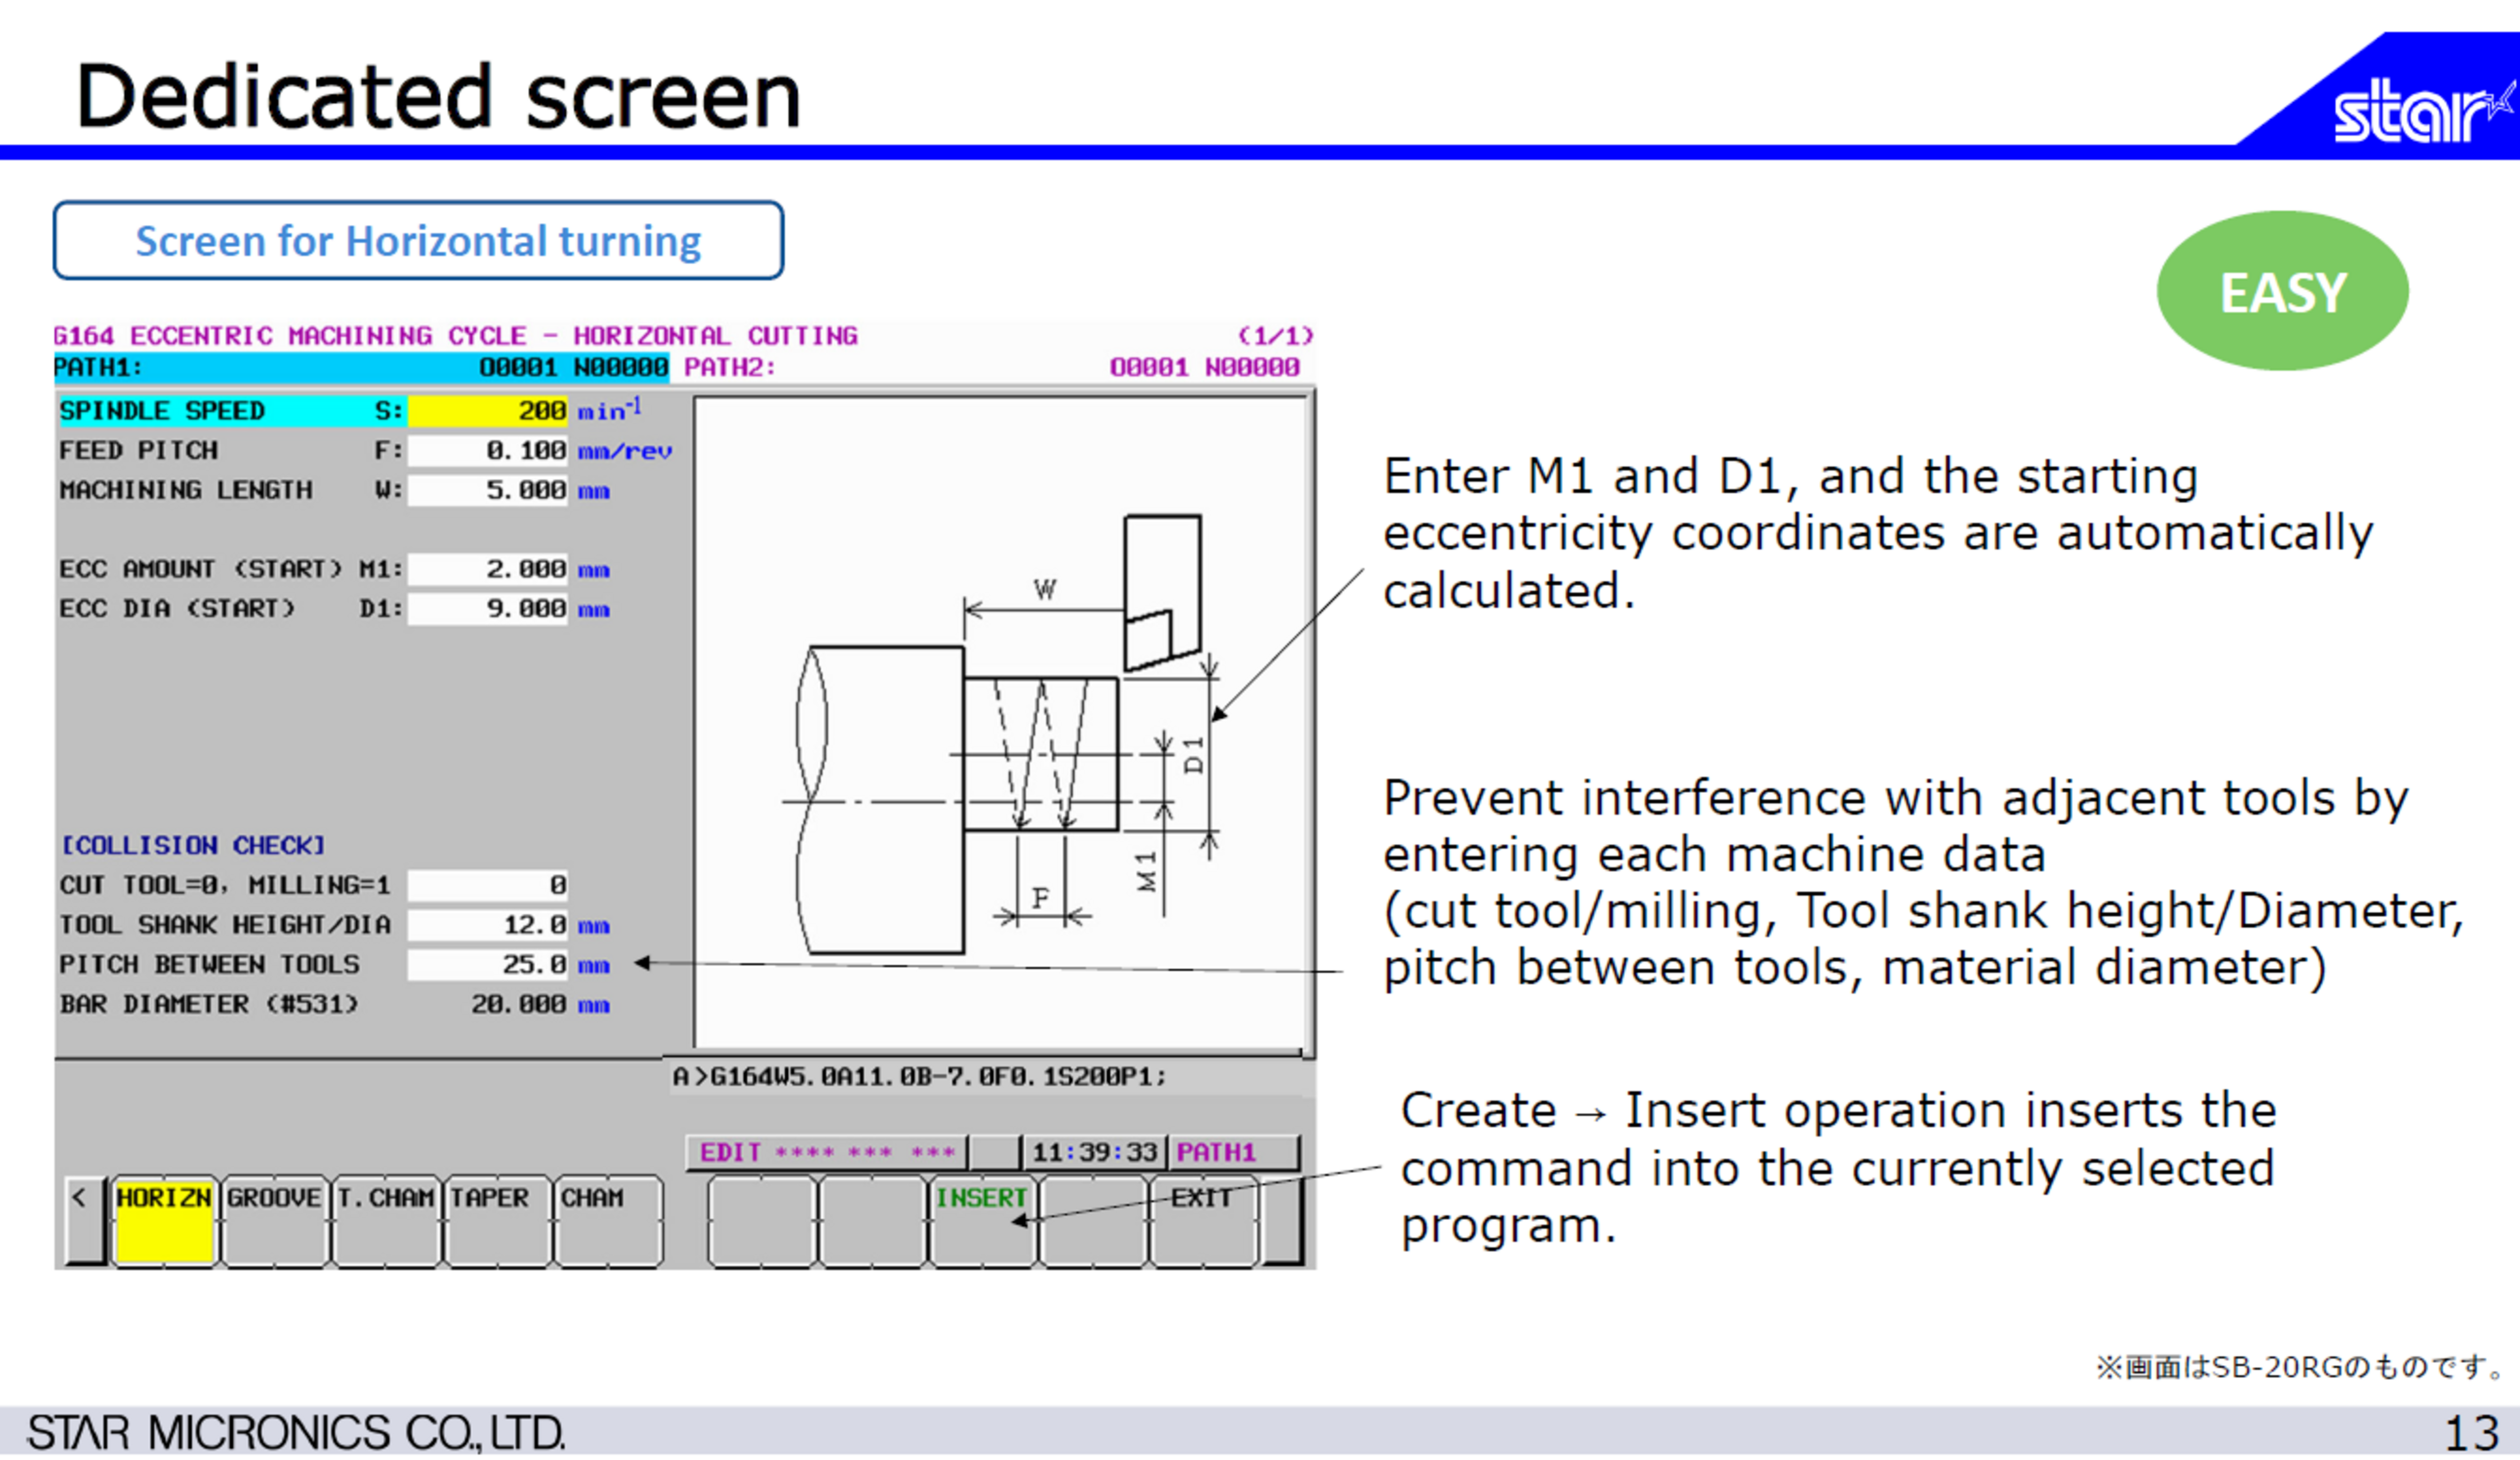2520x1460 pixels.
Task: Click Pitch Between Tools field
Action: [x=487, y=965]
